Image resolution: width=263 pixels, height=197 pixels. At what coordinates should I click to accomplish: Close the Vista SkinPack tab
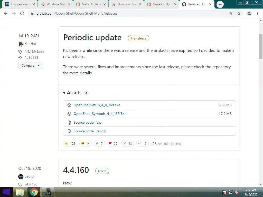click(105, 4)
